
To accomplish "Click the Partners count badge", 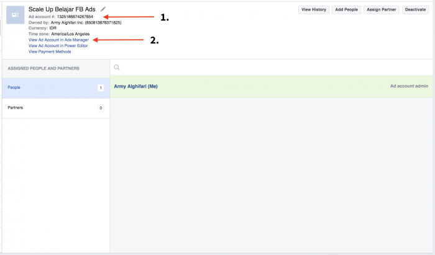I will point(100,109).
